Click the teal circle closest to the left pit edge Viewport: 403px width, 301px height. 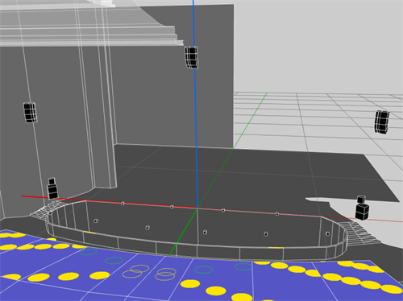(89, 252)
